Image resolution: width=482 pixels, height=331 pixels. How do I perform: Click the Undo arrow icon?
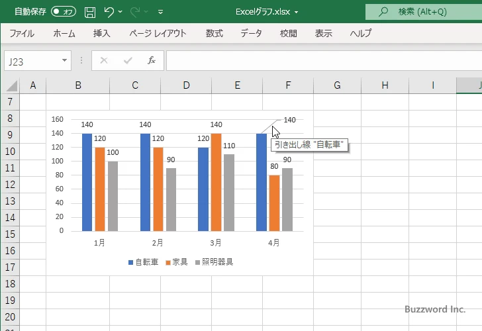(x=109, y=12)
